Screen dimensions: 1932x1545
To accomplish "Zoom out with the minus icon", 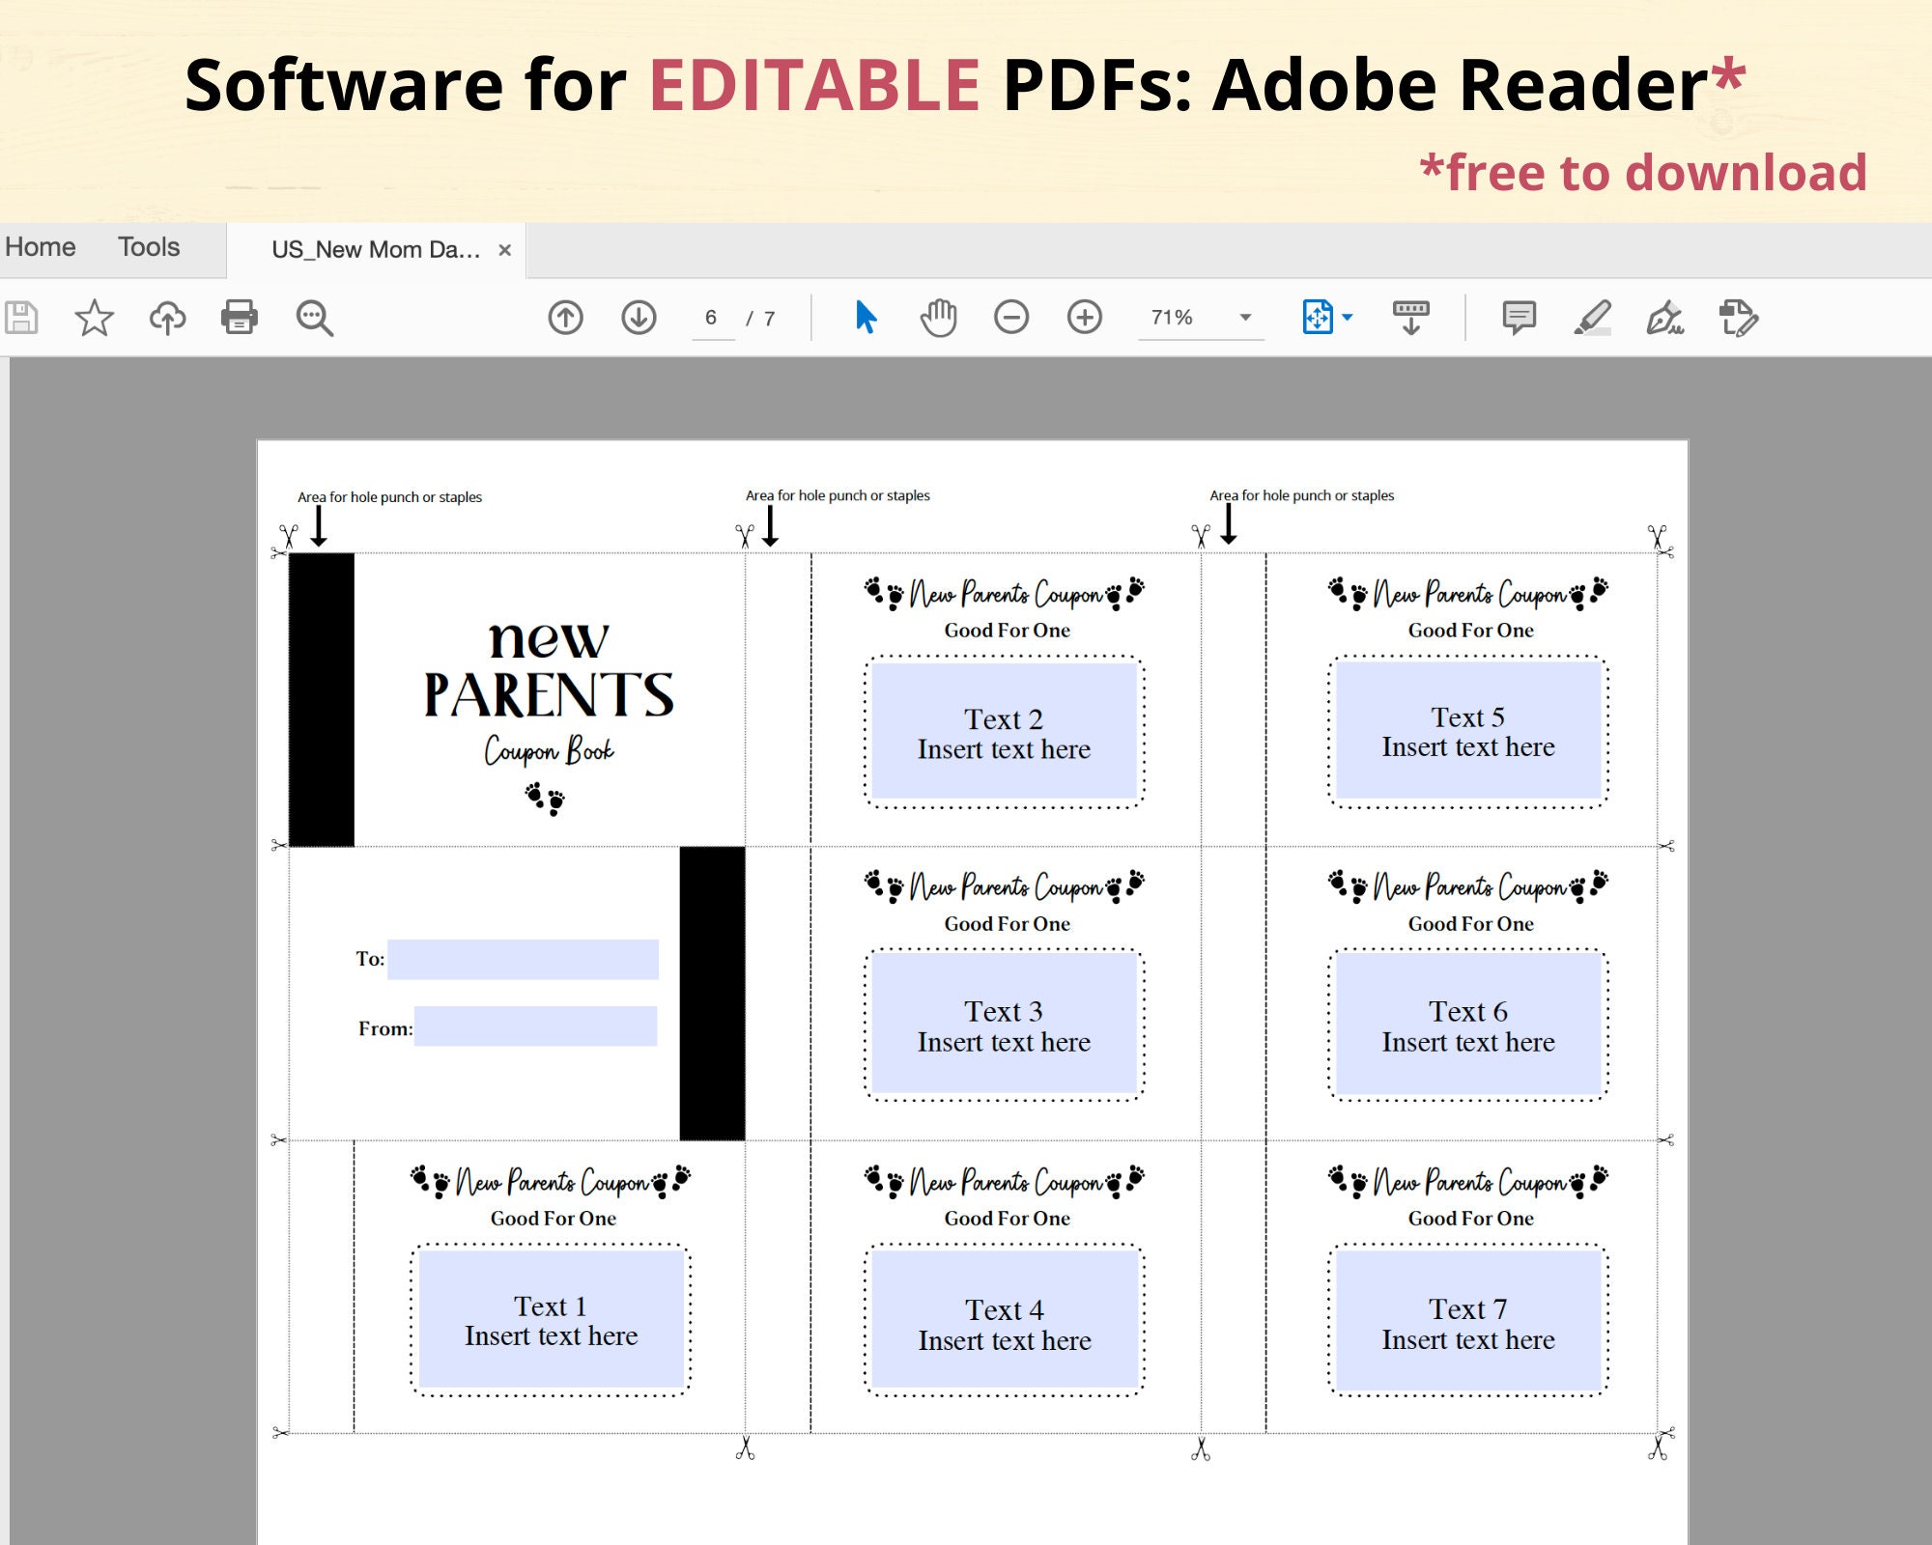I will click(x=1011, y=317).
